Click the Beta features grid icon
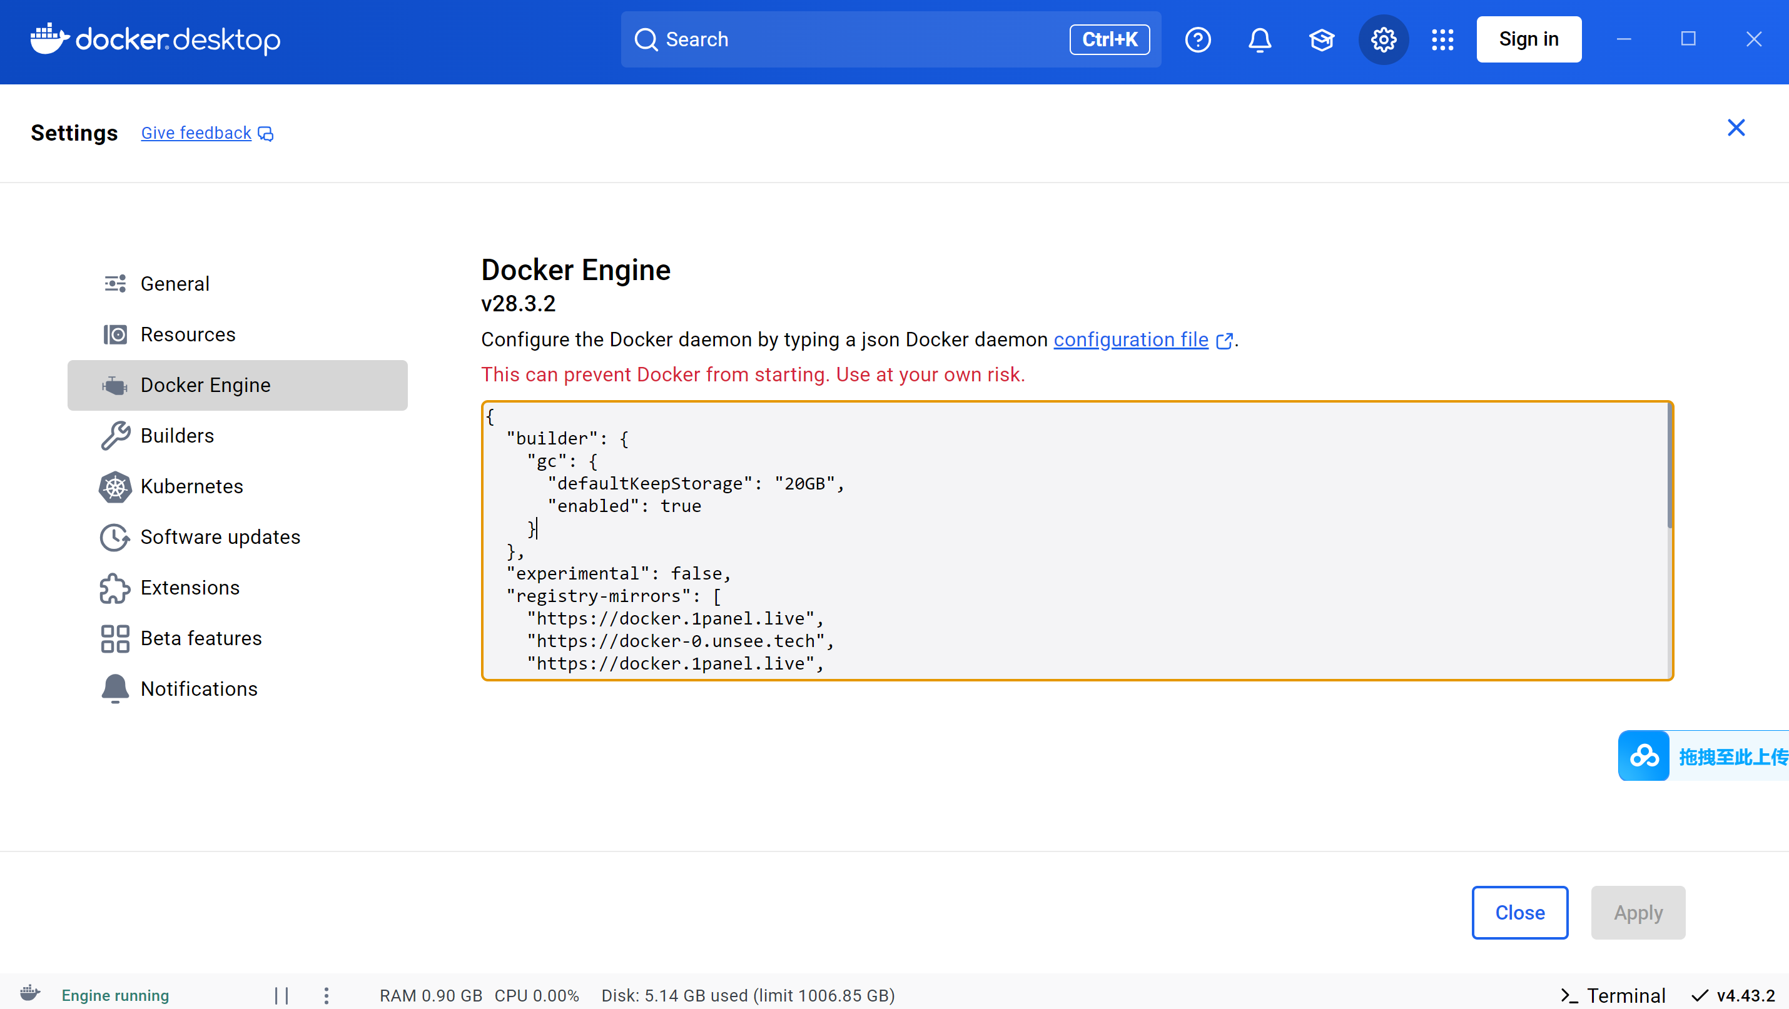 click(x=114, y=638)
